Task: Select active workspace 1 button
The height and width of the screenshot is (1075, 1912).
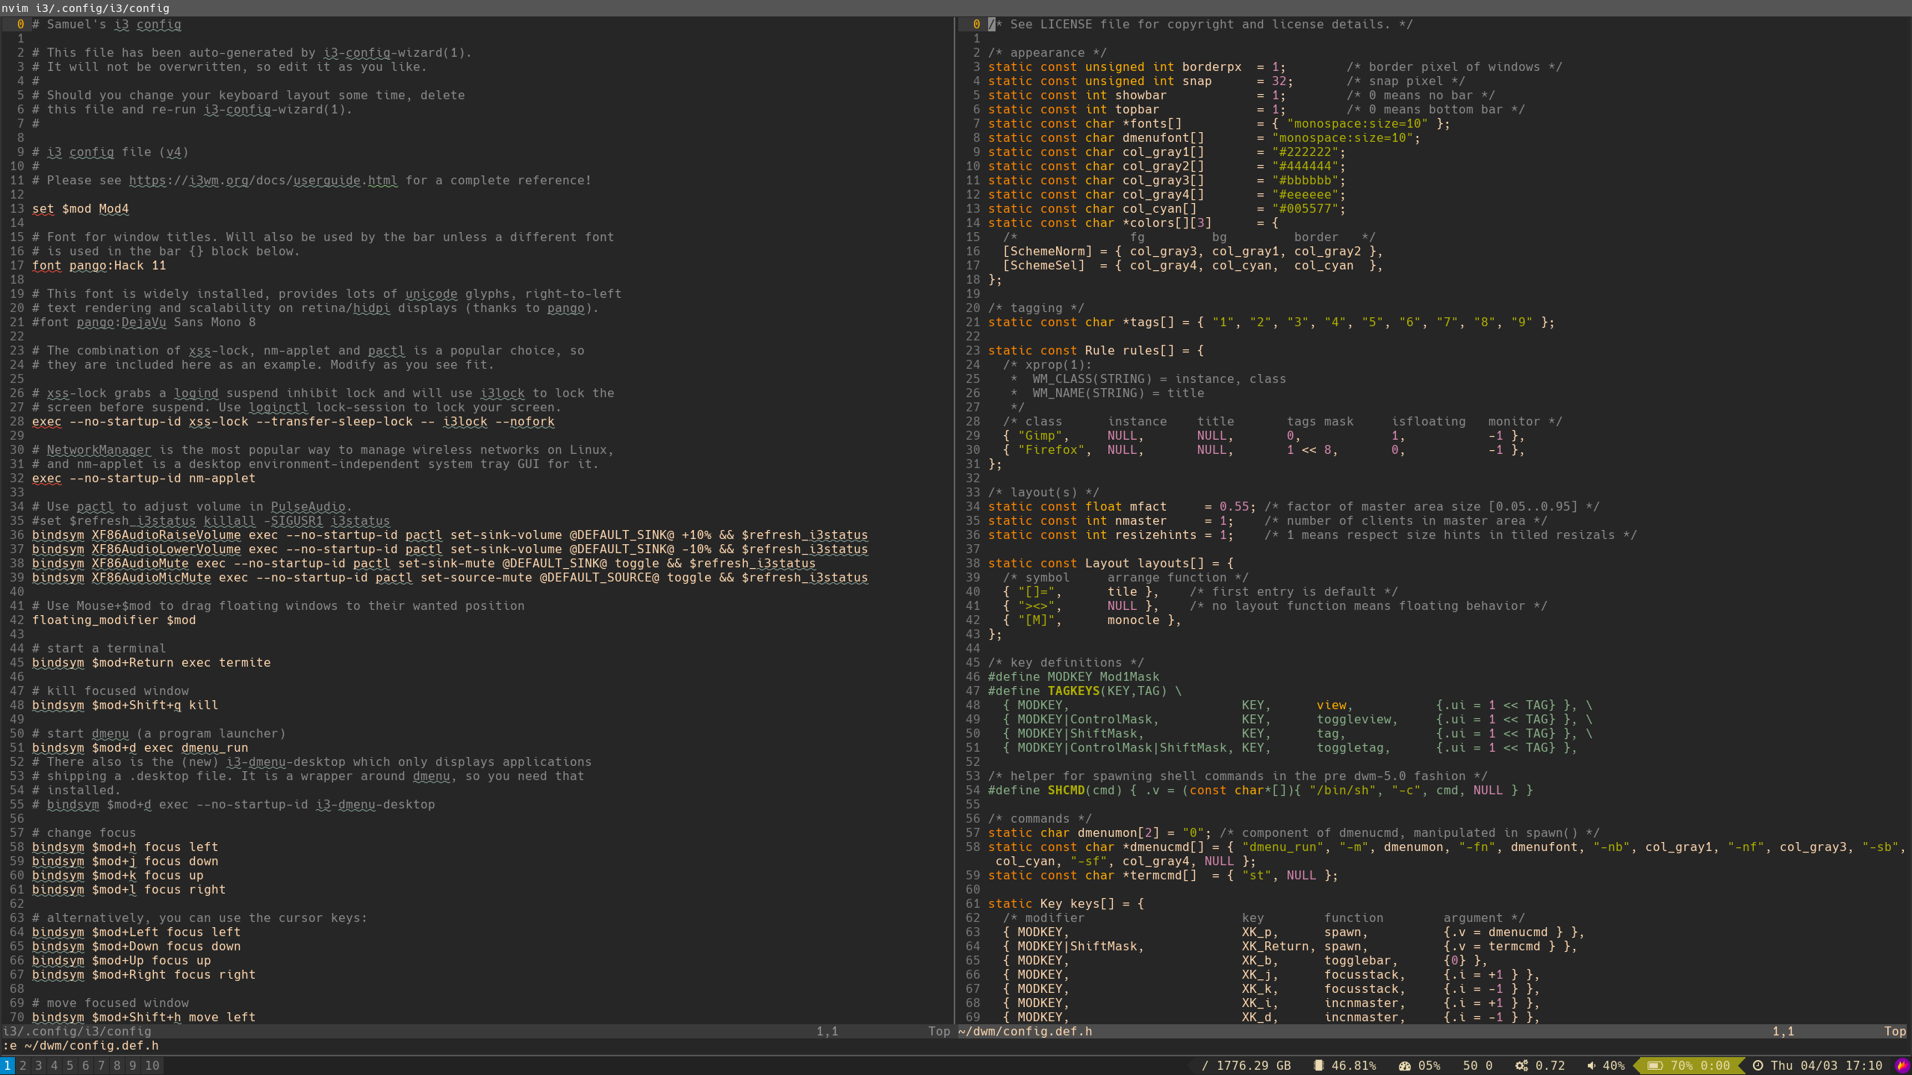Action: 7,1065
